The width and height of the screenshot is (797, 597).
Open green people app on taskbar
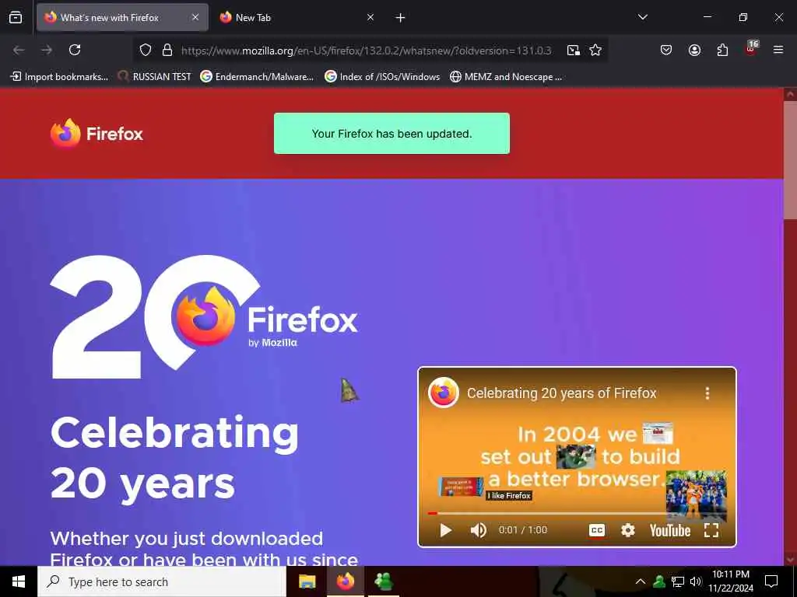click(x=383, y=581)
